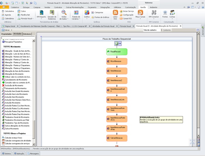Open the workflow start node dropdown arrow

pyautogui.click(x=120, y=43)
